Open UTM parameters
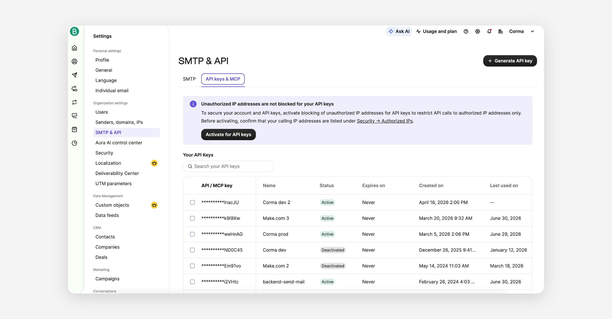This screenshot has height=319, width=612. click(x=126, y=183)
